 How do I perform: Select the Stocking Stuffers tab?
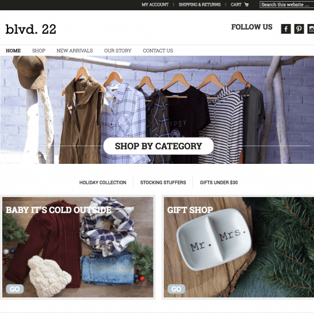pos(163,183)
